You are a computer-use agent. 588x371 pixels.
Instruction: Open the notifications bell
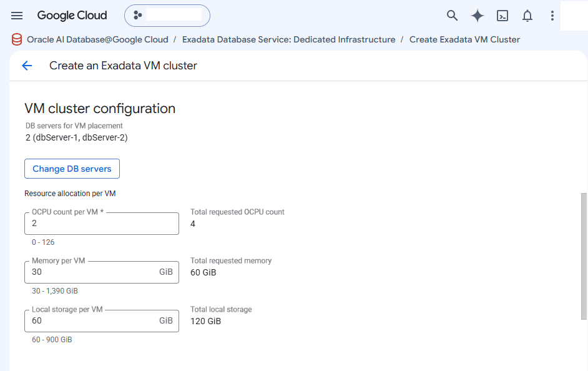[x=527, y=16]
